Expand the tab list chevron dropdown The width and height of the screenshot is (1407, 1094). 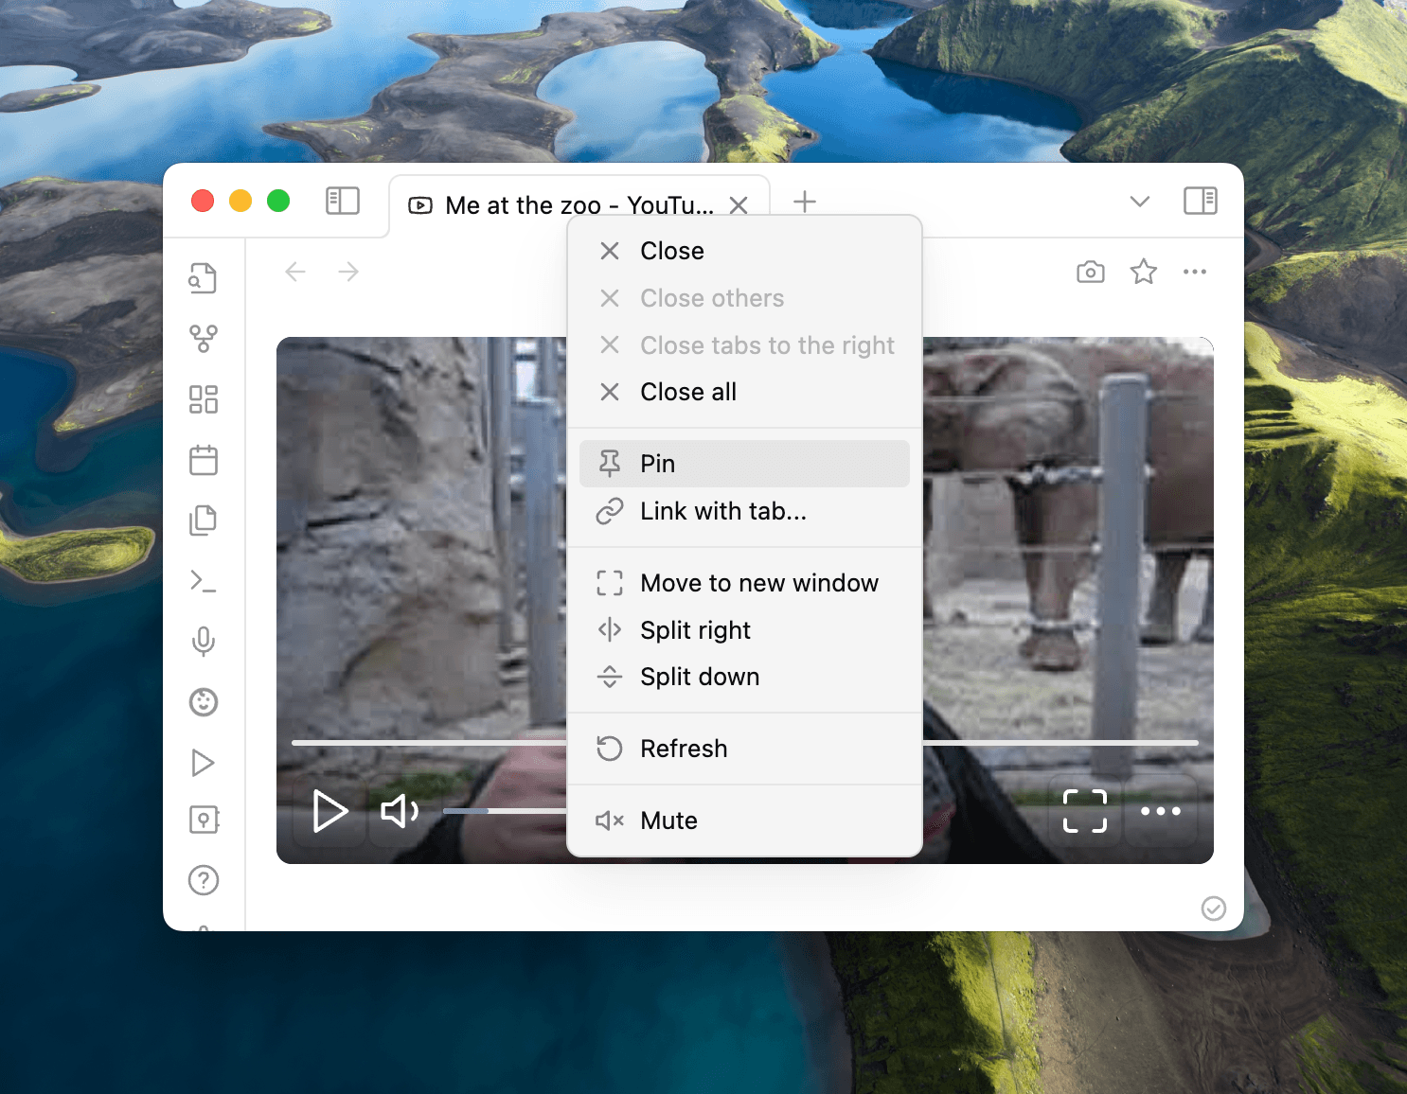1139,202
